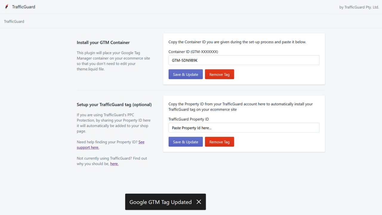The width and height of the screenshot is (382, 215).
Task: Click the Container ID input field
Action: tap(244, 60)
